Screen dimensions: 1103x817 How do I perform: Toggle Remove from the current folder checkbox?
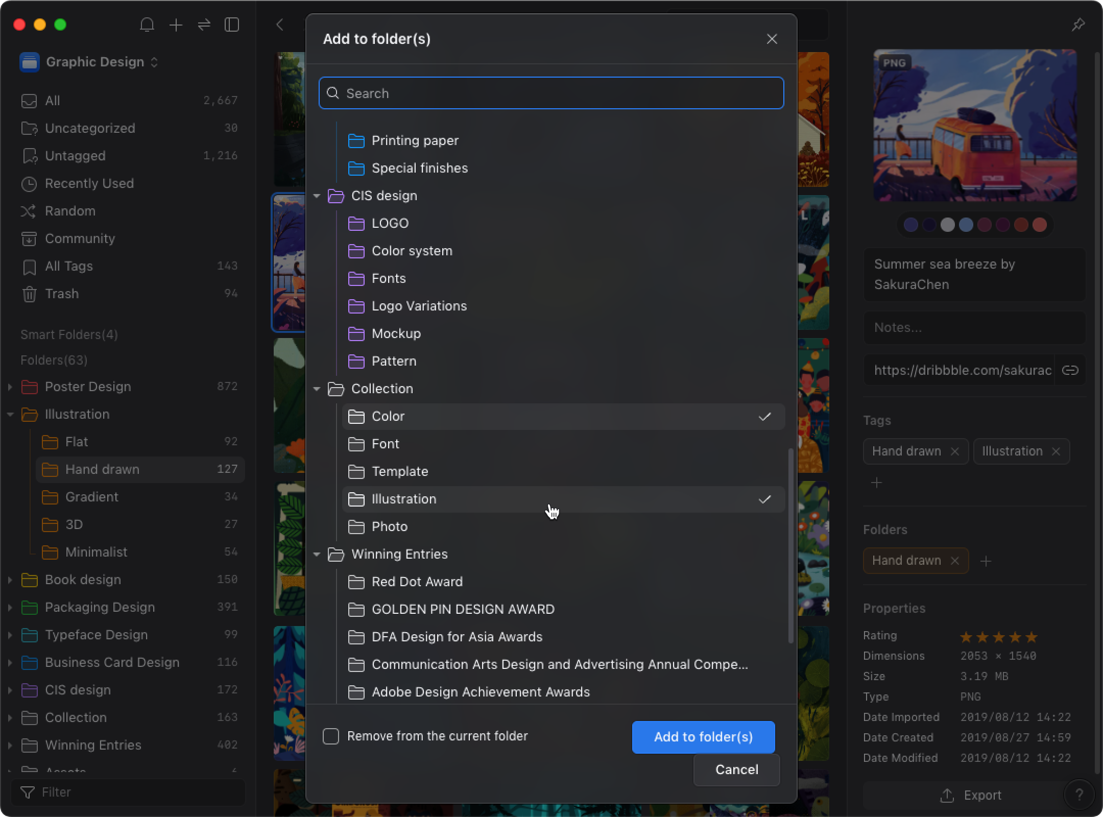point(329,735)
